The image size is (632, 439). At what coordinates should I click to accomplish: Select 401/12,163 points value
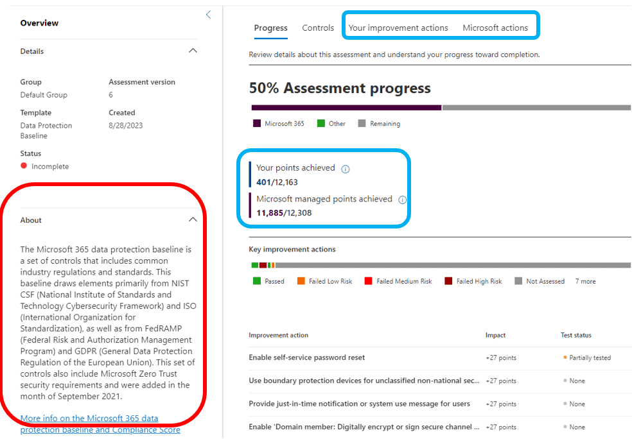(277, 182)
